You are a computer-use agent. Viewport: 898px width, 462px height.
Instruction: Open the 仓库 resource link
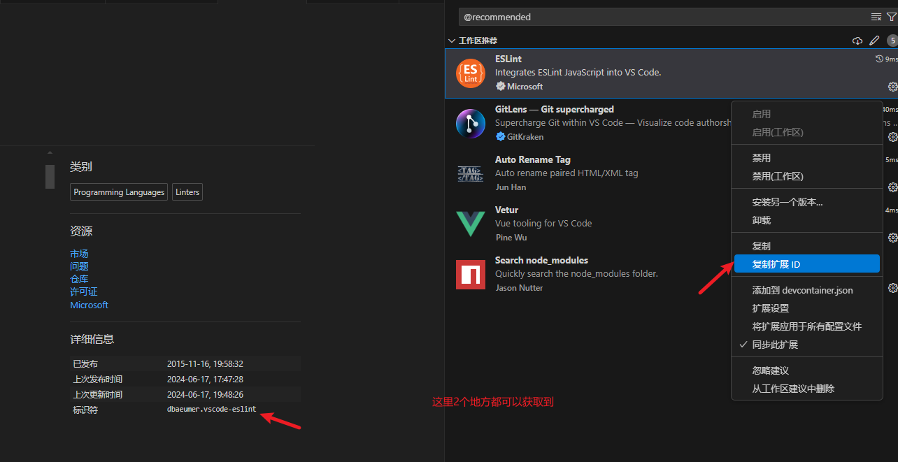(x=79, y=279)
